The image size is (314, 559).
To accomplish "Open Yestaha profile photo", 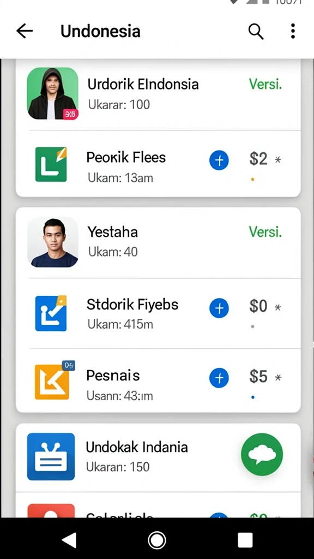I will pyautogui.click(x=52, y=242).
